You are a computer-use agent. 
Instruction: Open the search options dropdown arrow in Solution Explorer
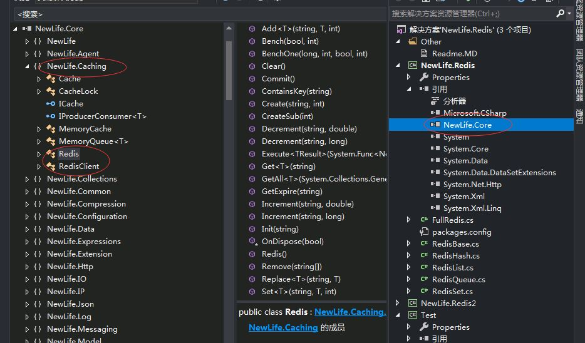click(x=569, y=13)
